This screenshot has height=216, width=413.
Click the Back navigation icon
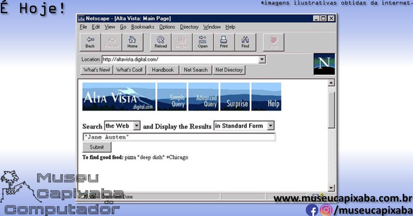pyautogui.click(x=89, y=42)
